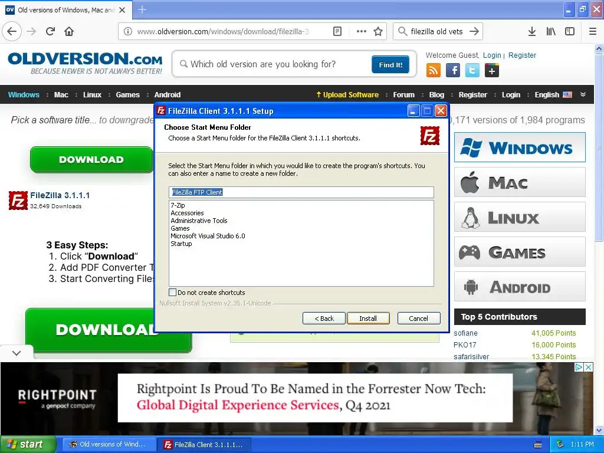
Task: Click the Install button in the setup dialog
Action: point(368,318)
